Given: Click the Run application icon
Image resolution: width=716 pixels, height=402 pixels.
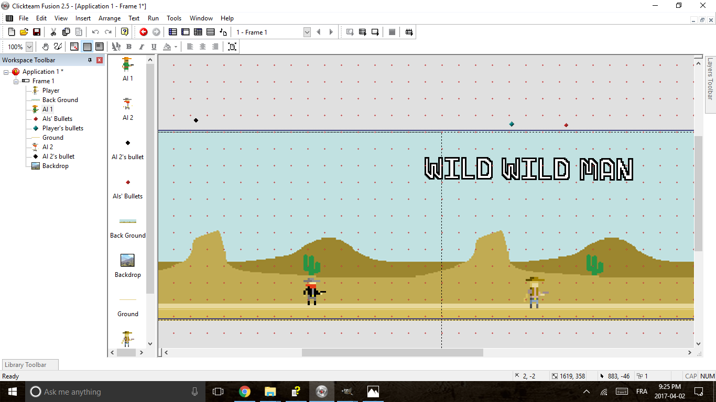Looking at the screenshot, I should point(363,32).
